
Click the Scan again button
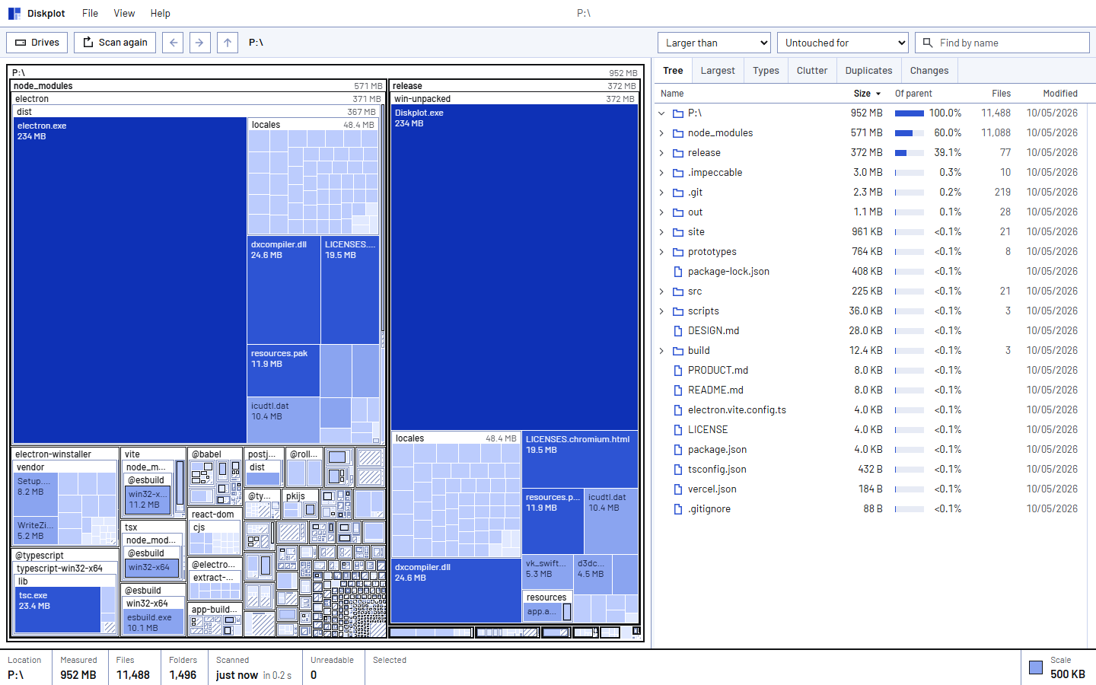pos(115,43)
